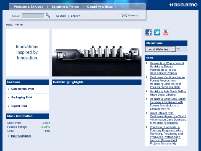Open Large-Format Presses news article

tap(167, 82)
